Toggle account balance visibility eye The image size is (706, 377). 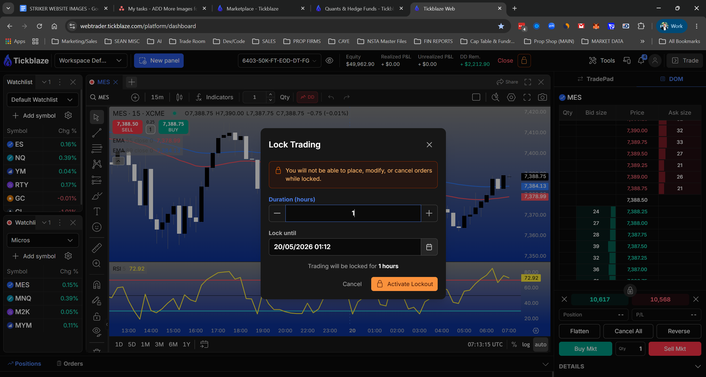(329, 61)
